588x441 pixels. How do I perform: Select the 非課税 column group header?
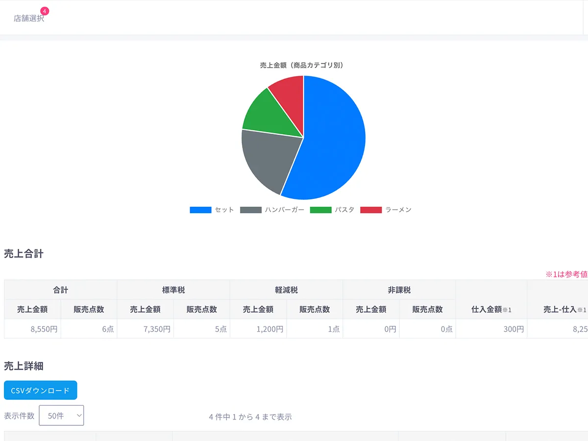(x=399, y=290)
